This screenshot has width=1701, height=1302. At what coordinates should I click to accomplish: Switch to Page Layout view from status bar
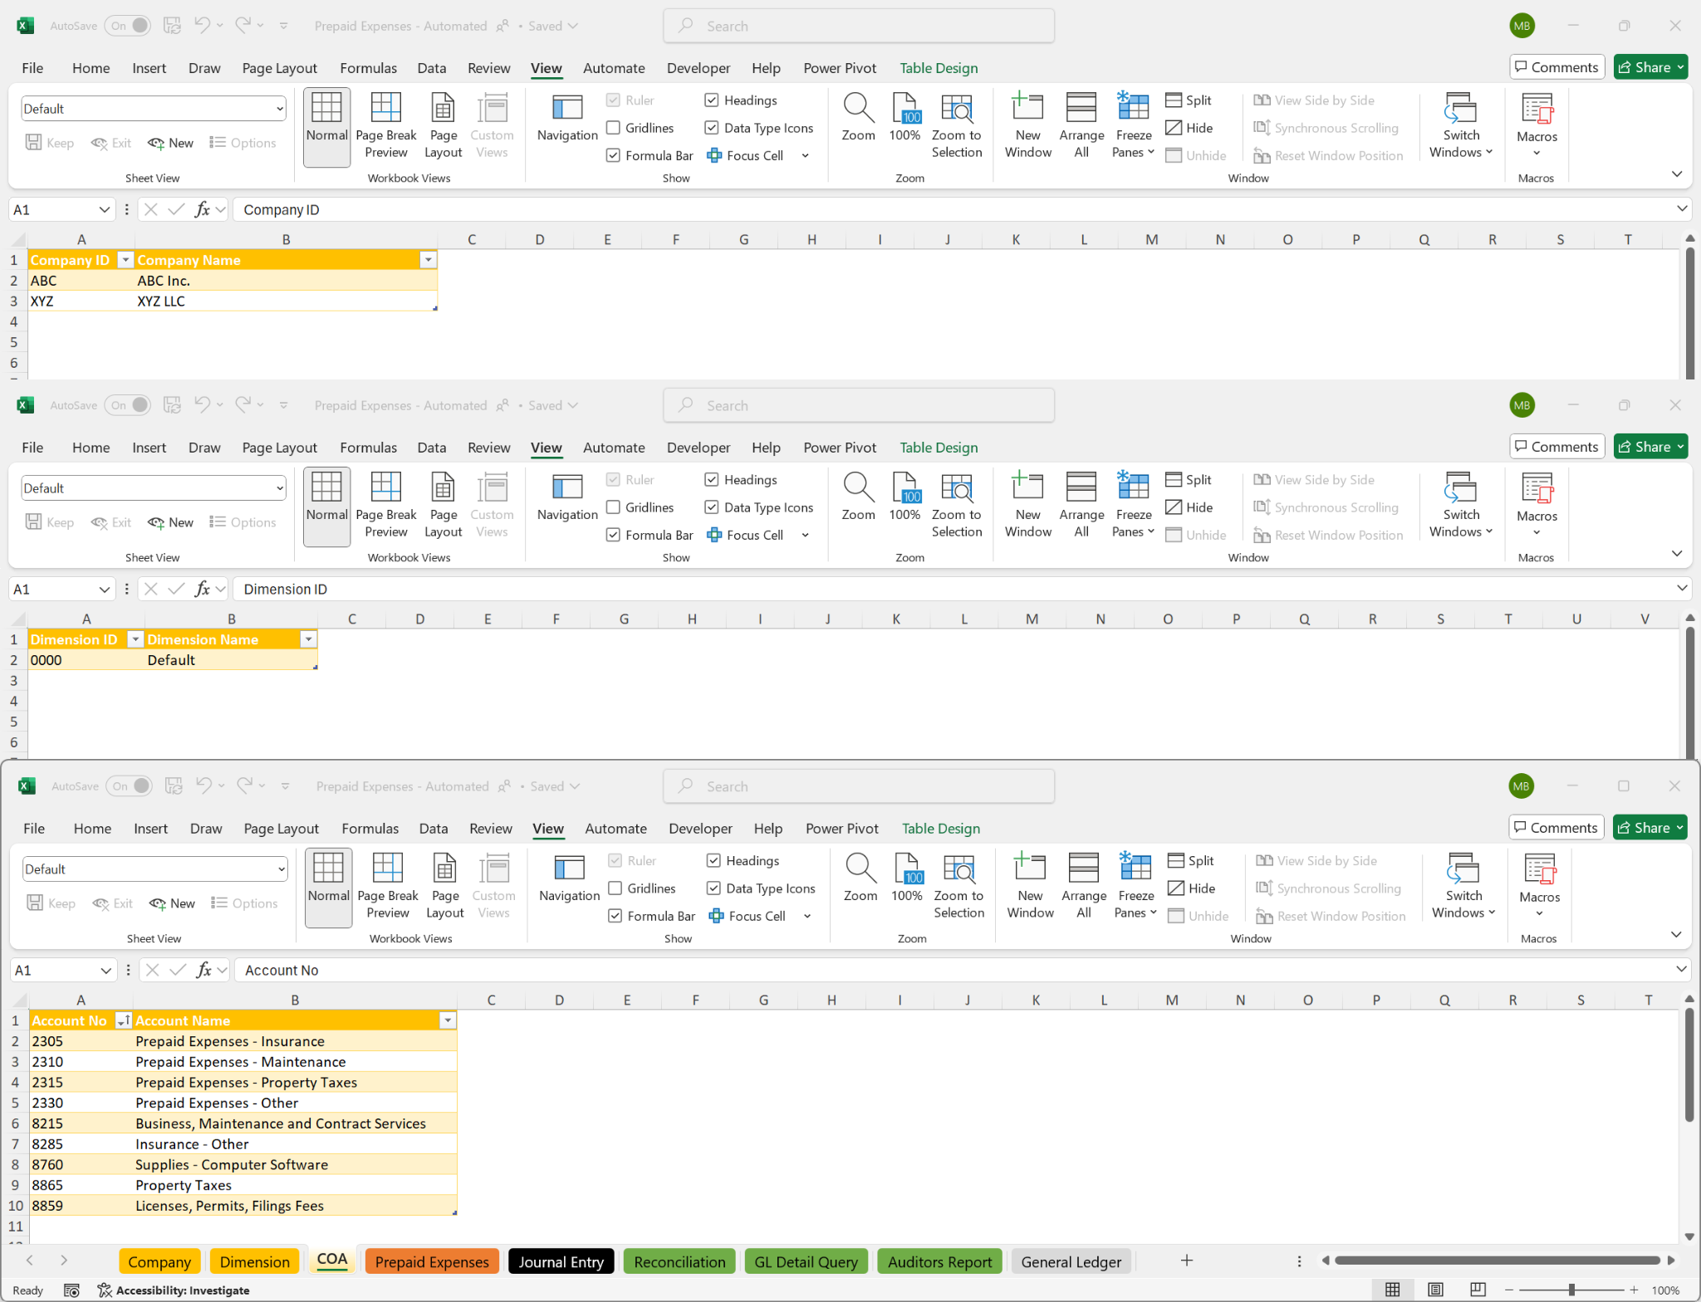[1435, 1290]
